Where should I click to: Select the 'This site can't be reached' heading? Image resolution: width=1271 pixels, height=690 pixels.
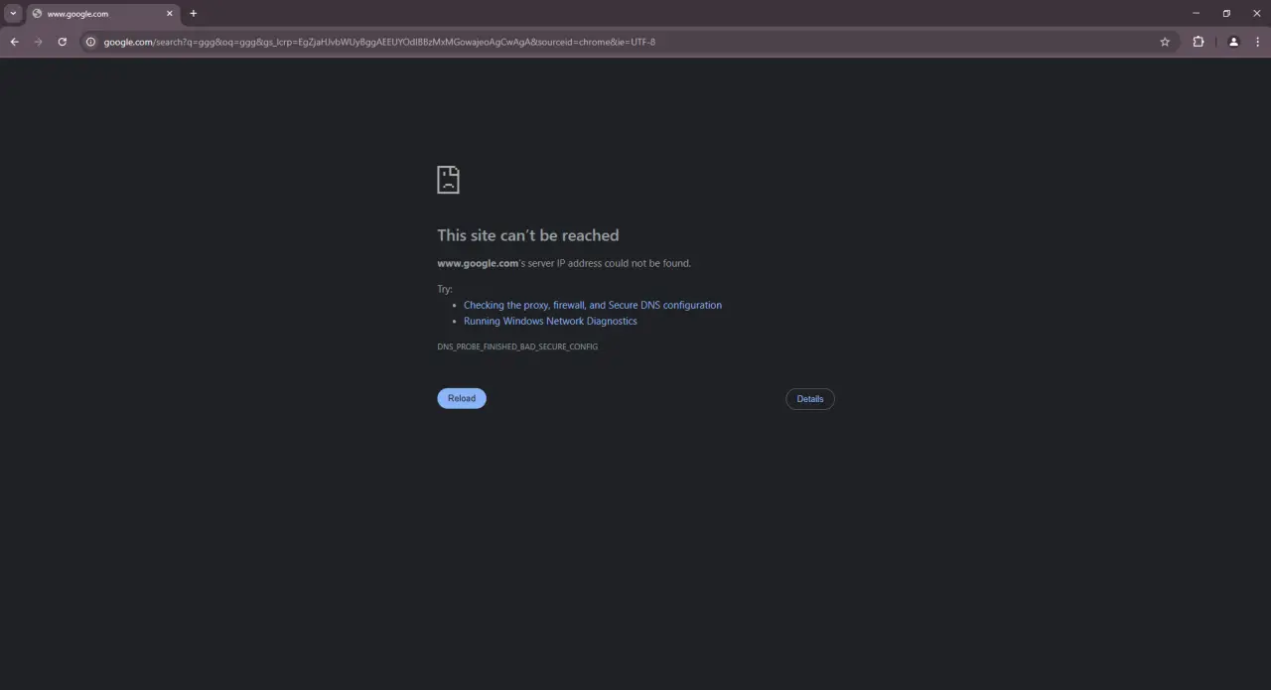[x=528, y=235]
